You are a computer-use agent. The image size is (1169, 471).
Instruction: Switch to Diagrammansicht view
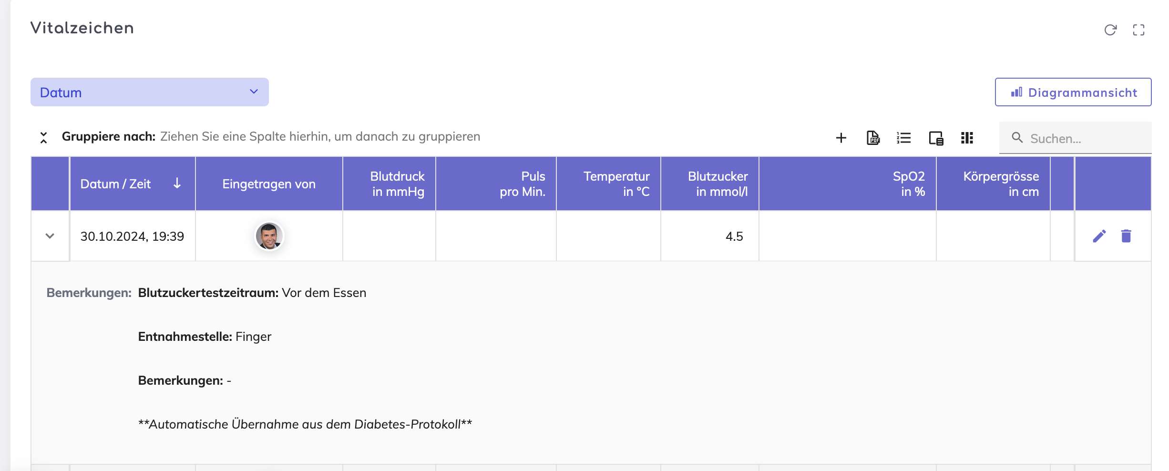(x=1073, y=92)
